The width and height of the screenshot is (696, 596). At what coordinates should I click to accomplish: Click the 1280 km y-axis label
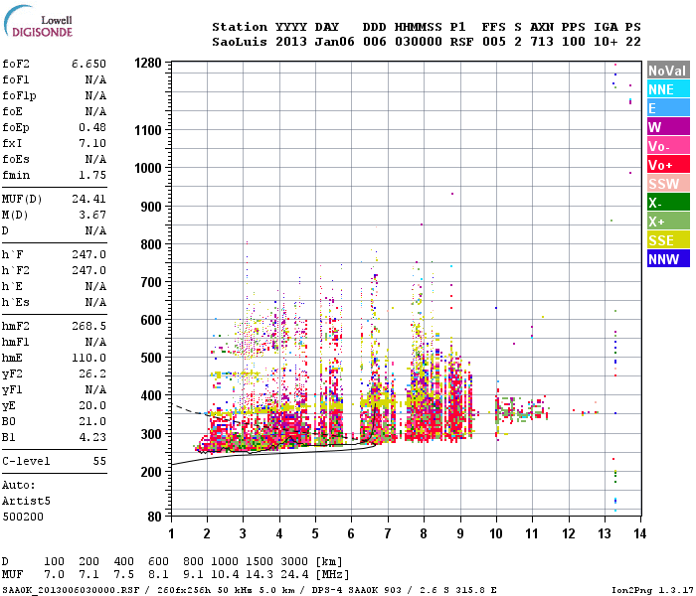[148, 63]
